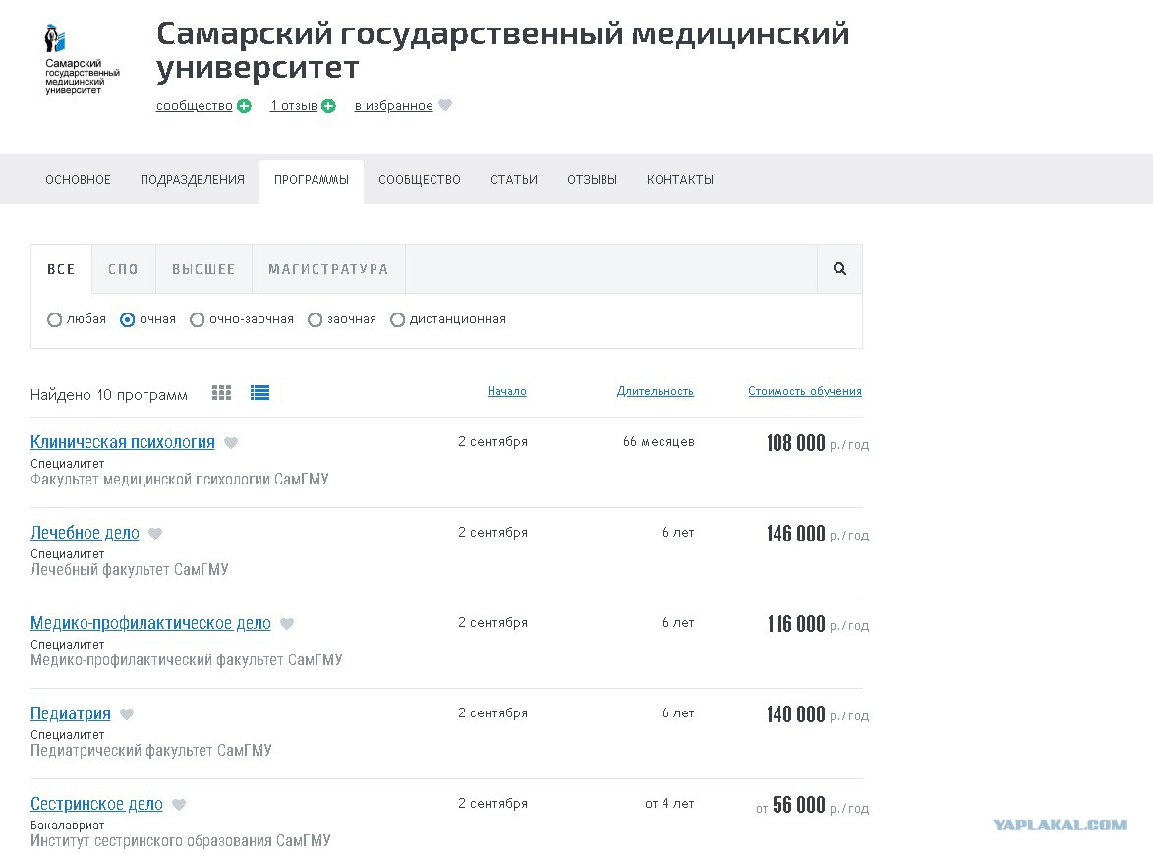This screenshot has width=1153, height=854.
Task: Click the page title Самарский государственный медицинский университет
Action: coord(503,50)
